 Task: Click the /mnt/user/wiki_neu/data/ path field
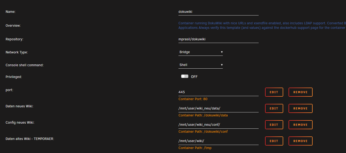(x=219, y=108)
